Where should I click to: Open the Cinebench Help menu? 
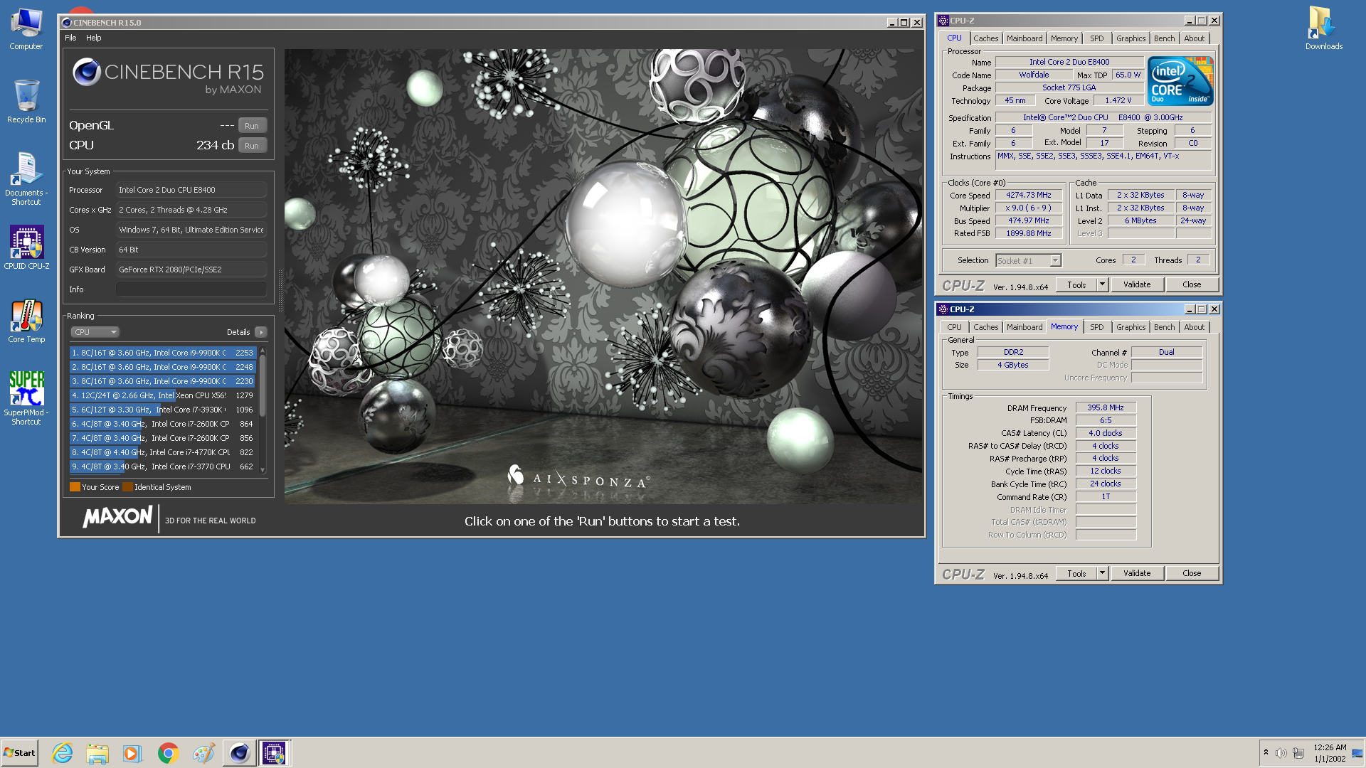[94, 38]
